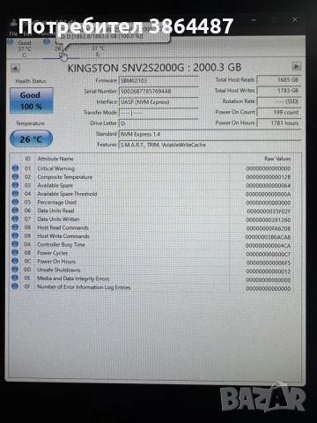The width and height of the screenshot is (317, 423).
Task: Click the blue status icon for Unsafe Shutdowns
Action: (x=15, y=269)
